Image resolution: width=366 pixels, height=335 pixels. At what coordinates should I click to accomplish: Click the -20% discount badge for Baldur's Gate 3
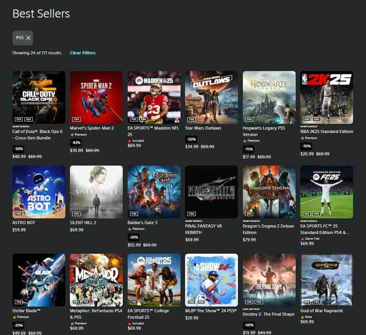click(x=133, y=237)
